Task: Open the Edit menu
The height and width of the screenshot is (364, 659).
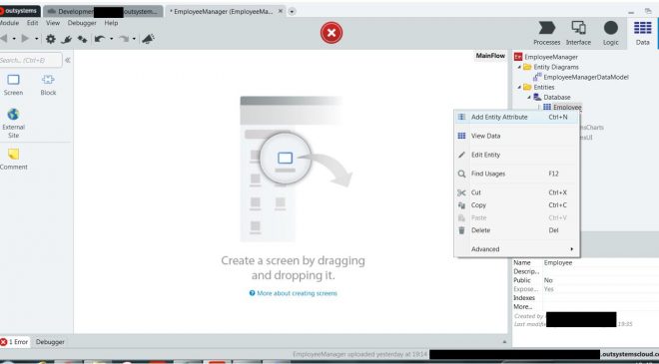Action: click(32, 23)
